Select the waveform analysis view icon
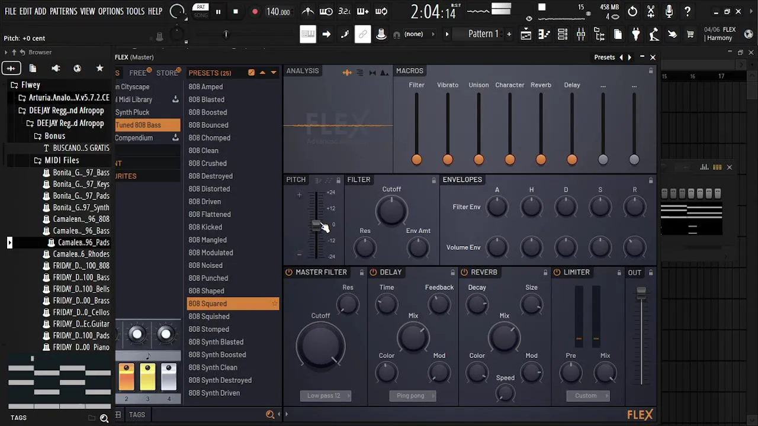 (347, 72)
